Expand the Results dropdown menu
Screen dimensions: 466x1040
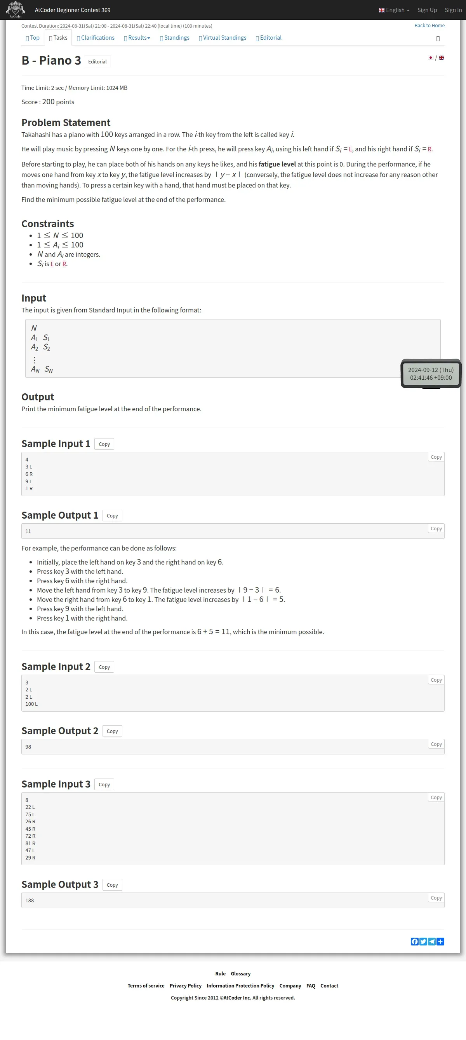point(137,38)
